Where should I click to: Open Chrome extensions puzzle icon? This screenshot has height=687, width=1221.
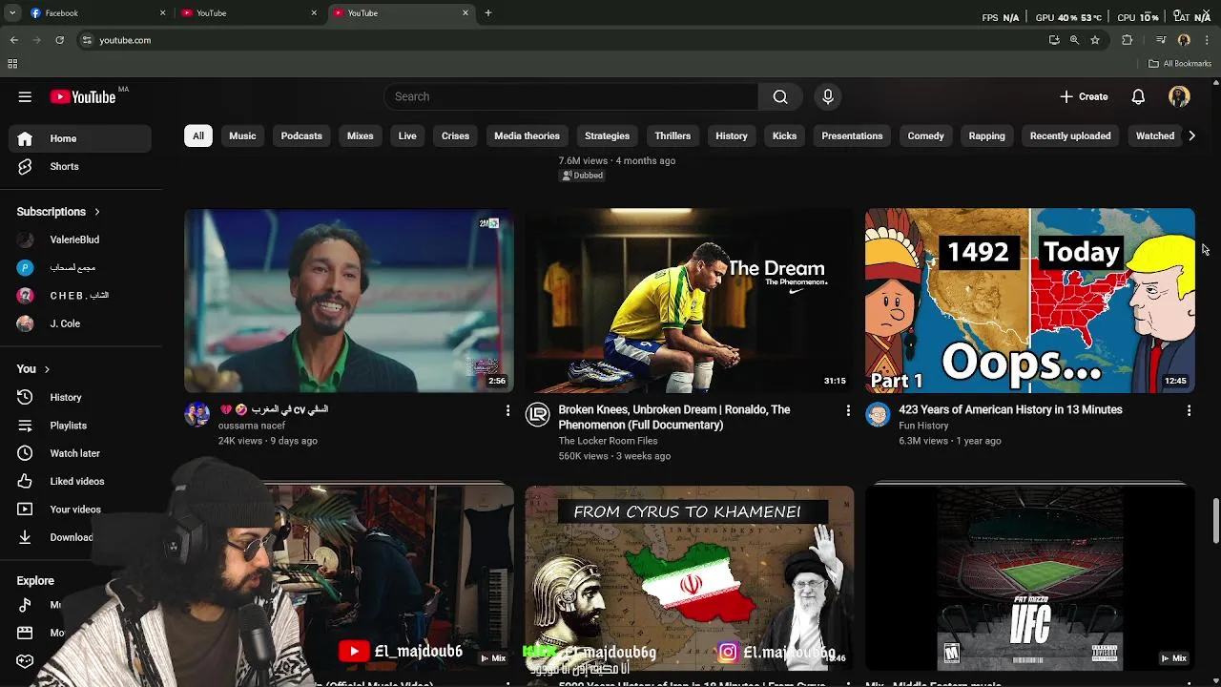click(x=1128, y=40)
